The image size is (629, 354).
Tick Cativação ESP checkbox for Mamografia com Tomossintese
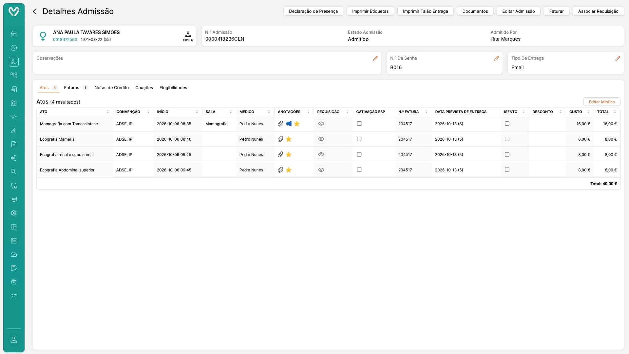(359, 124)
